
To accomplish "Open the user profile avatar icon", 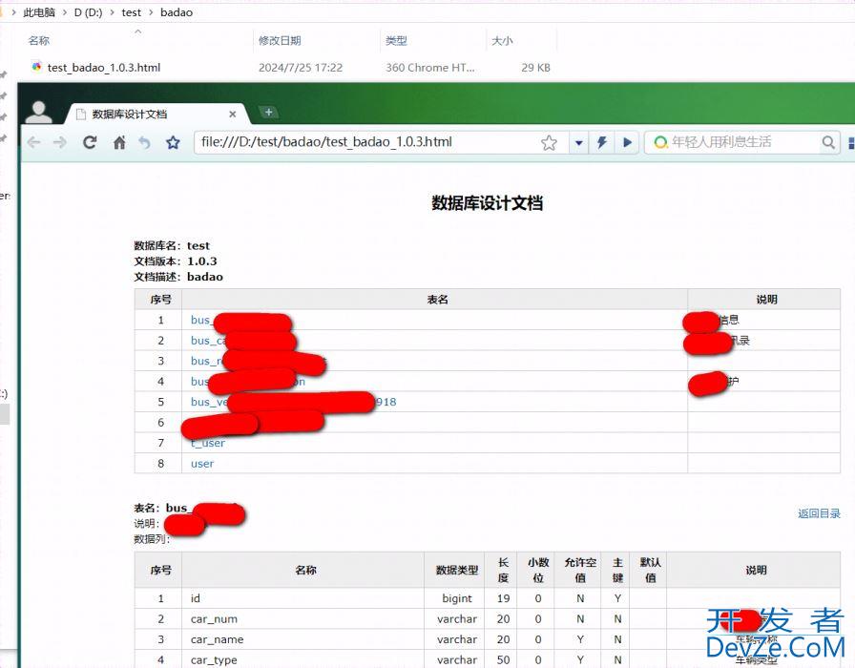I will [39, 112].
